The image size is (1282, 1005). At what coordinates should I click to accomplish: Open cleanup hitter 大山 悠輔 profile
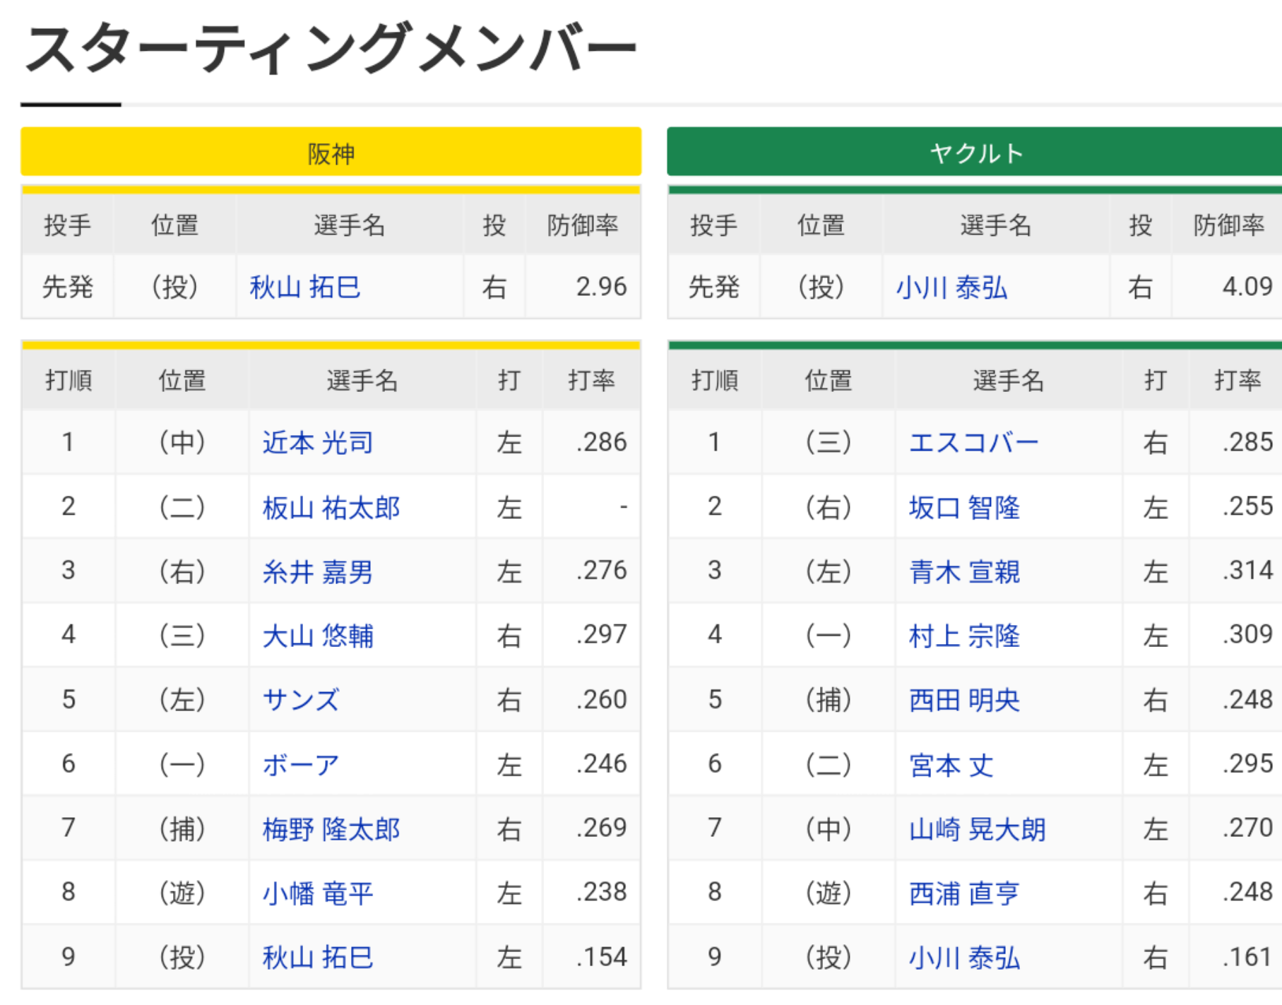click(317, 636)
